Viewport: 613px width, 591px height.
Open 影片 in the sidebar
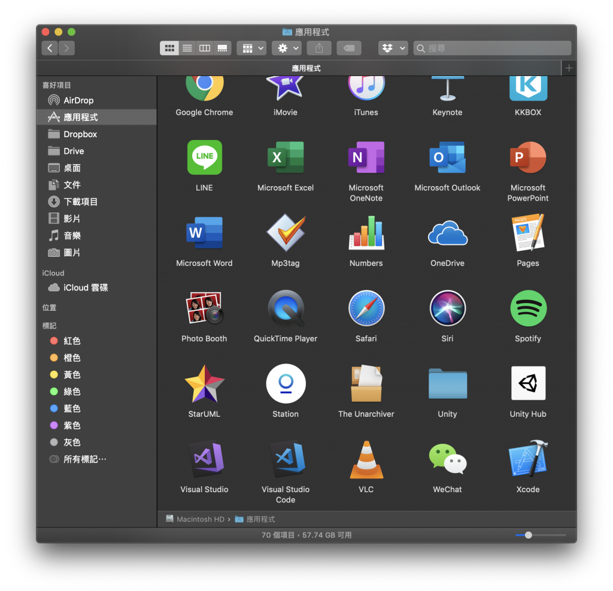[x=96, y=219]
